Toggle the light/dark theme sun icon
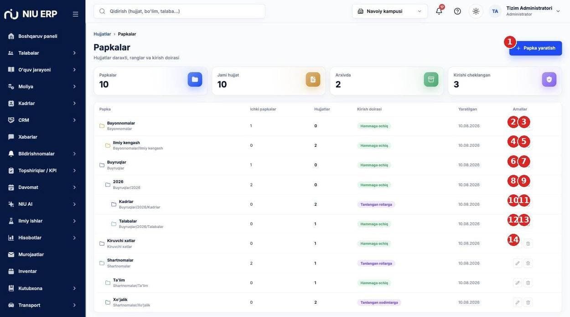This screenshot has width=570, height=317. click(x=476, y=11)
